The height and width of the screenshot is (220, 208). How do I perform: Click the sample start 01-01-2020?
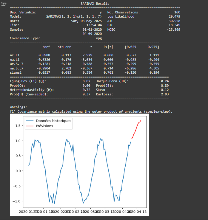point(92,30)
